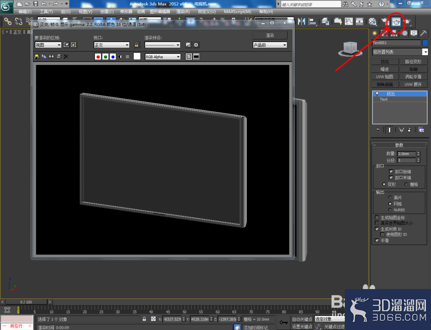431x330 pixels.
Task: Toggle the 封口末端 (Cap End) checkbox
Action: [391, 177]
